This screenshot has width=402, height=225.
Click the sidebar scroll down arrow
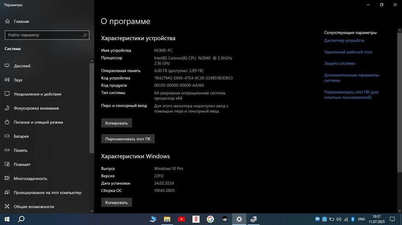92,211
